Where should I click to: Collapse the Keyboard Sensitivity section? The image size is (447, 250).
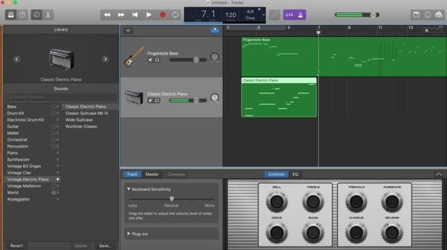click(x=128, y=189)
